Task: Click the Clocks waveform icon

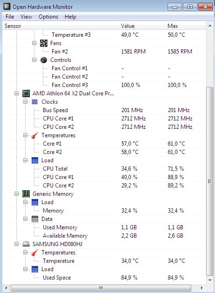Action: click(35, 102)
